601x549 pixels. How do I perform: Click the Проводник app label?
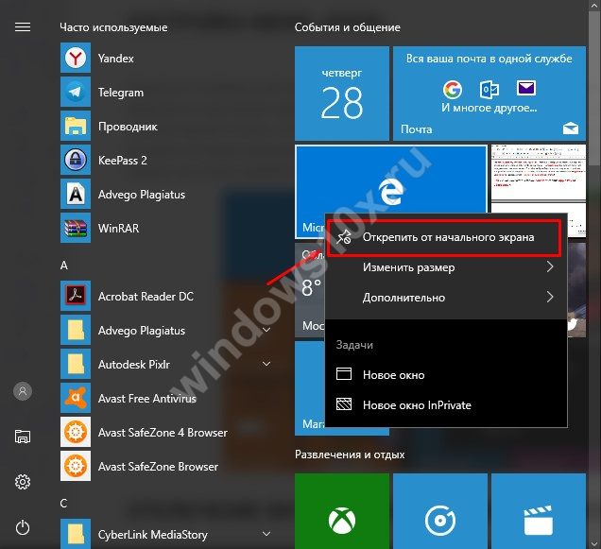pos(128,127)
